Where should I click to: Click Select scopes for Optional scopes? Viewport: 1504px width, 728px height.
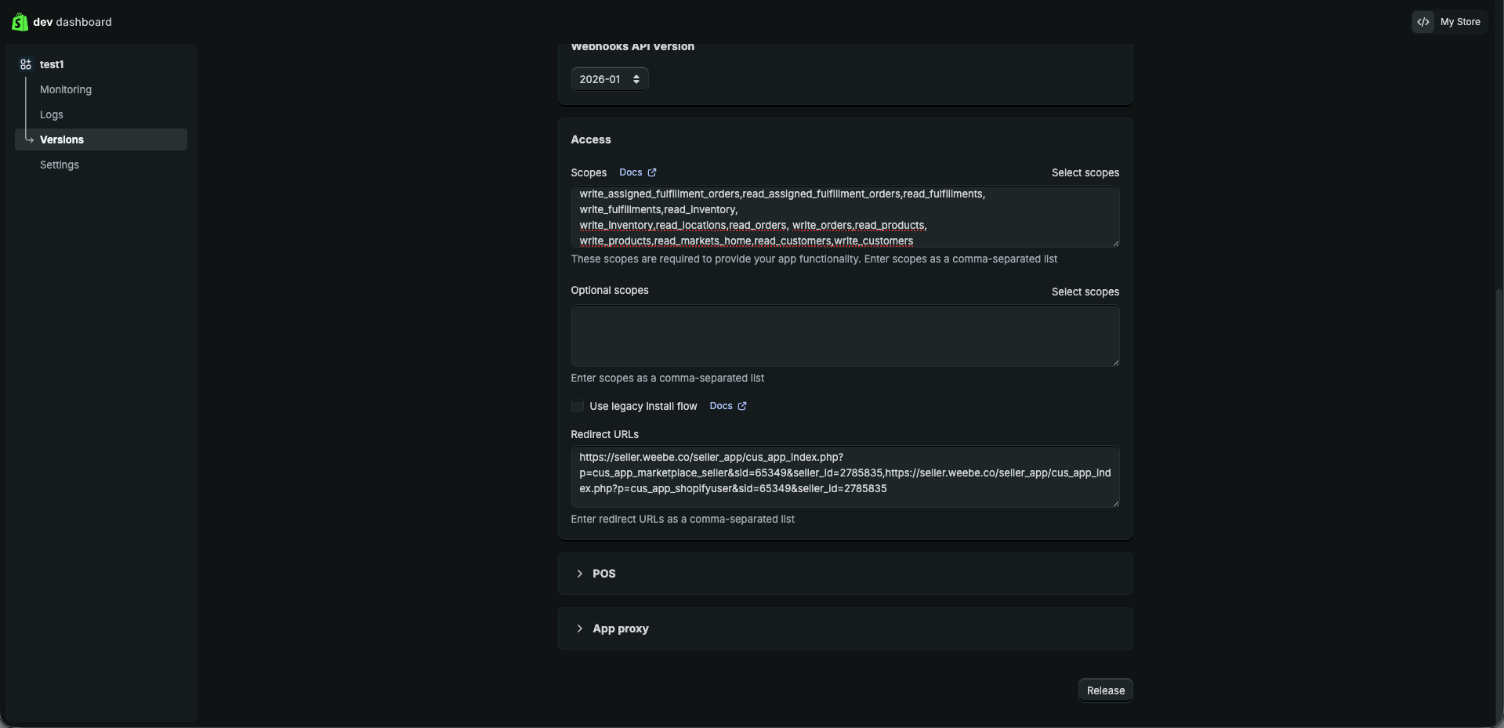1084,291
